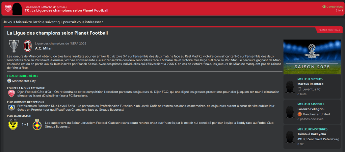345x152 pixels.
Task: Click the Champions League trophy icon
Action: [14, 46]
